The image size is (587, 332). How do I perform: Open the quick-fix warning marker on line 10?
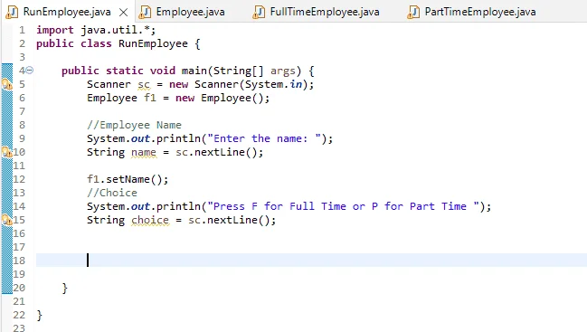point(6,152)
